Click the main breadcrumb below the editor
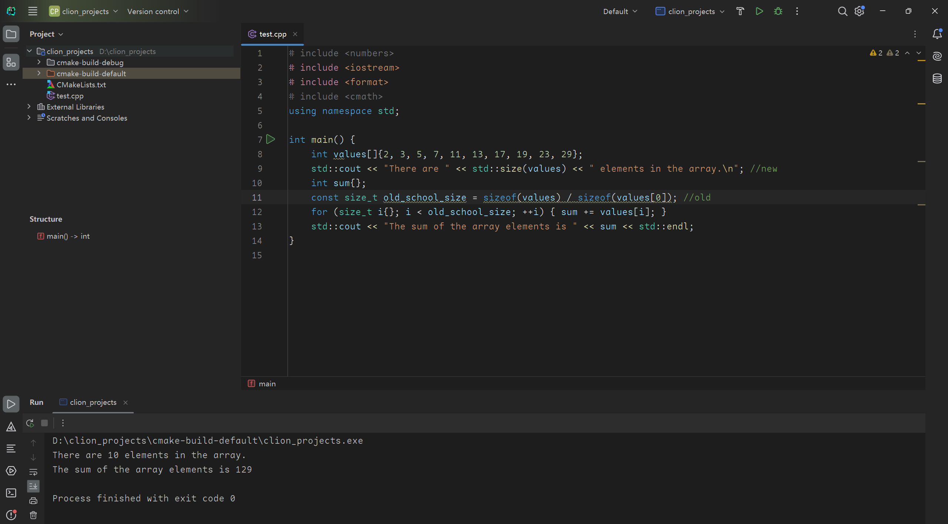The image size is (948, 524). point(267,384)
